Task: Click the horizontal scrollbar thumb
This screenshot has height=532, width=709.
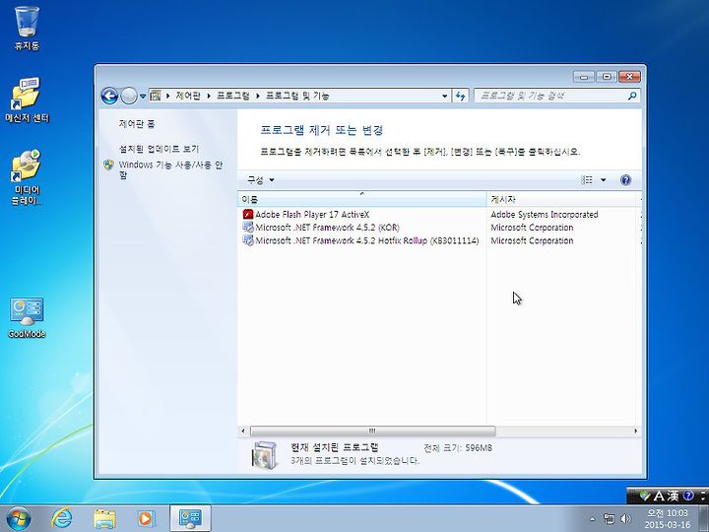Action: (372, 432)
